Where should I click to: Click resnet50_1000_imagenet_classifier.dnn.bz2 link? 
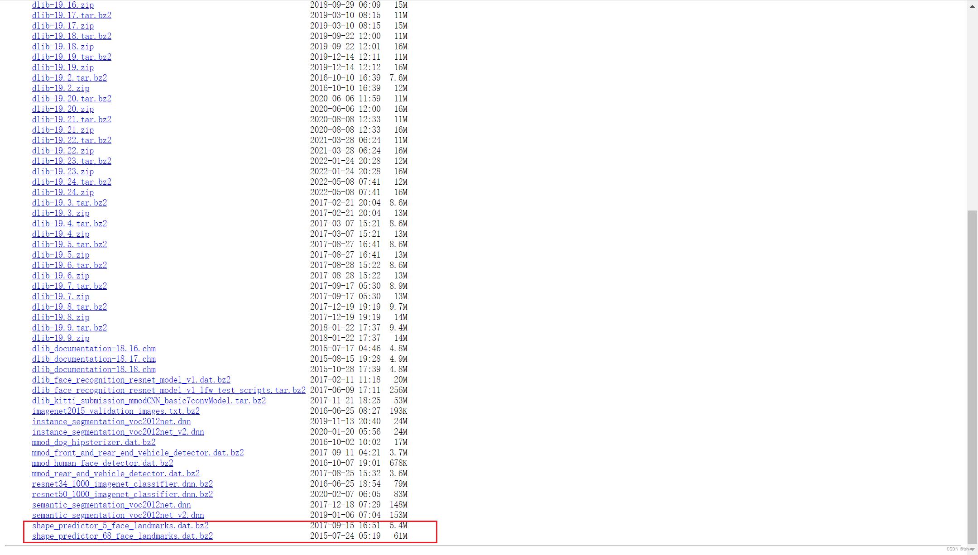point(123,494)
